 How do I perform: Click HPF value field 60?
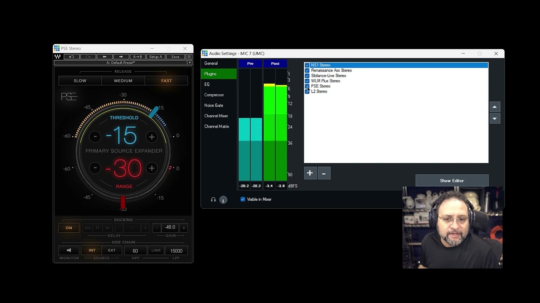135,251
